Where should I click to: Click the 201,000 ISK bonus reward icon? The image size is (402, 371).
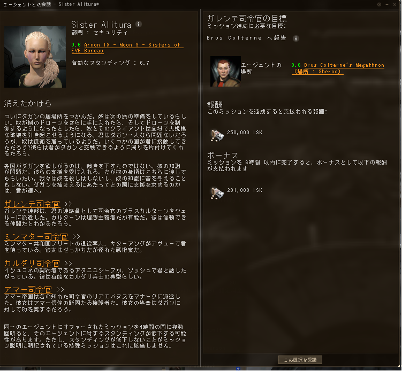coord(217,193)
